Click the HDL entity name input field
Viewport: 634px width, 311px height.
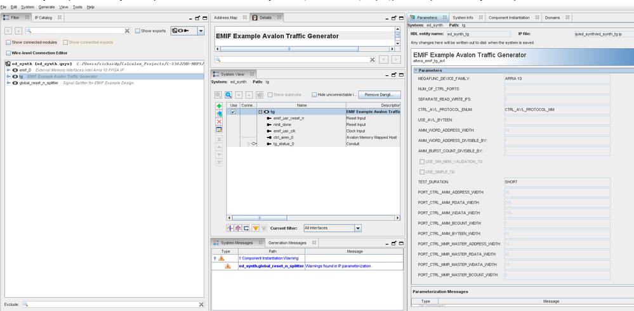pos(478,34)
